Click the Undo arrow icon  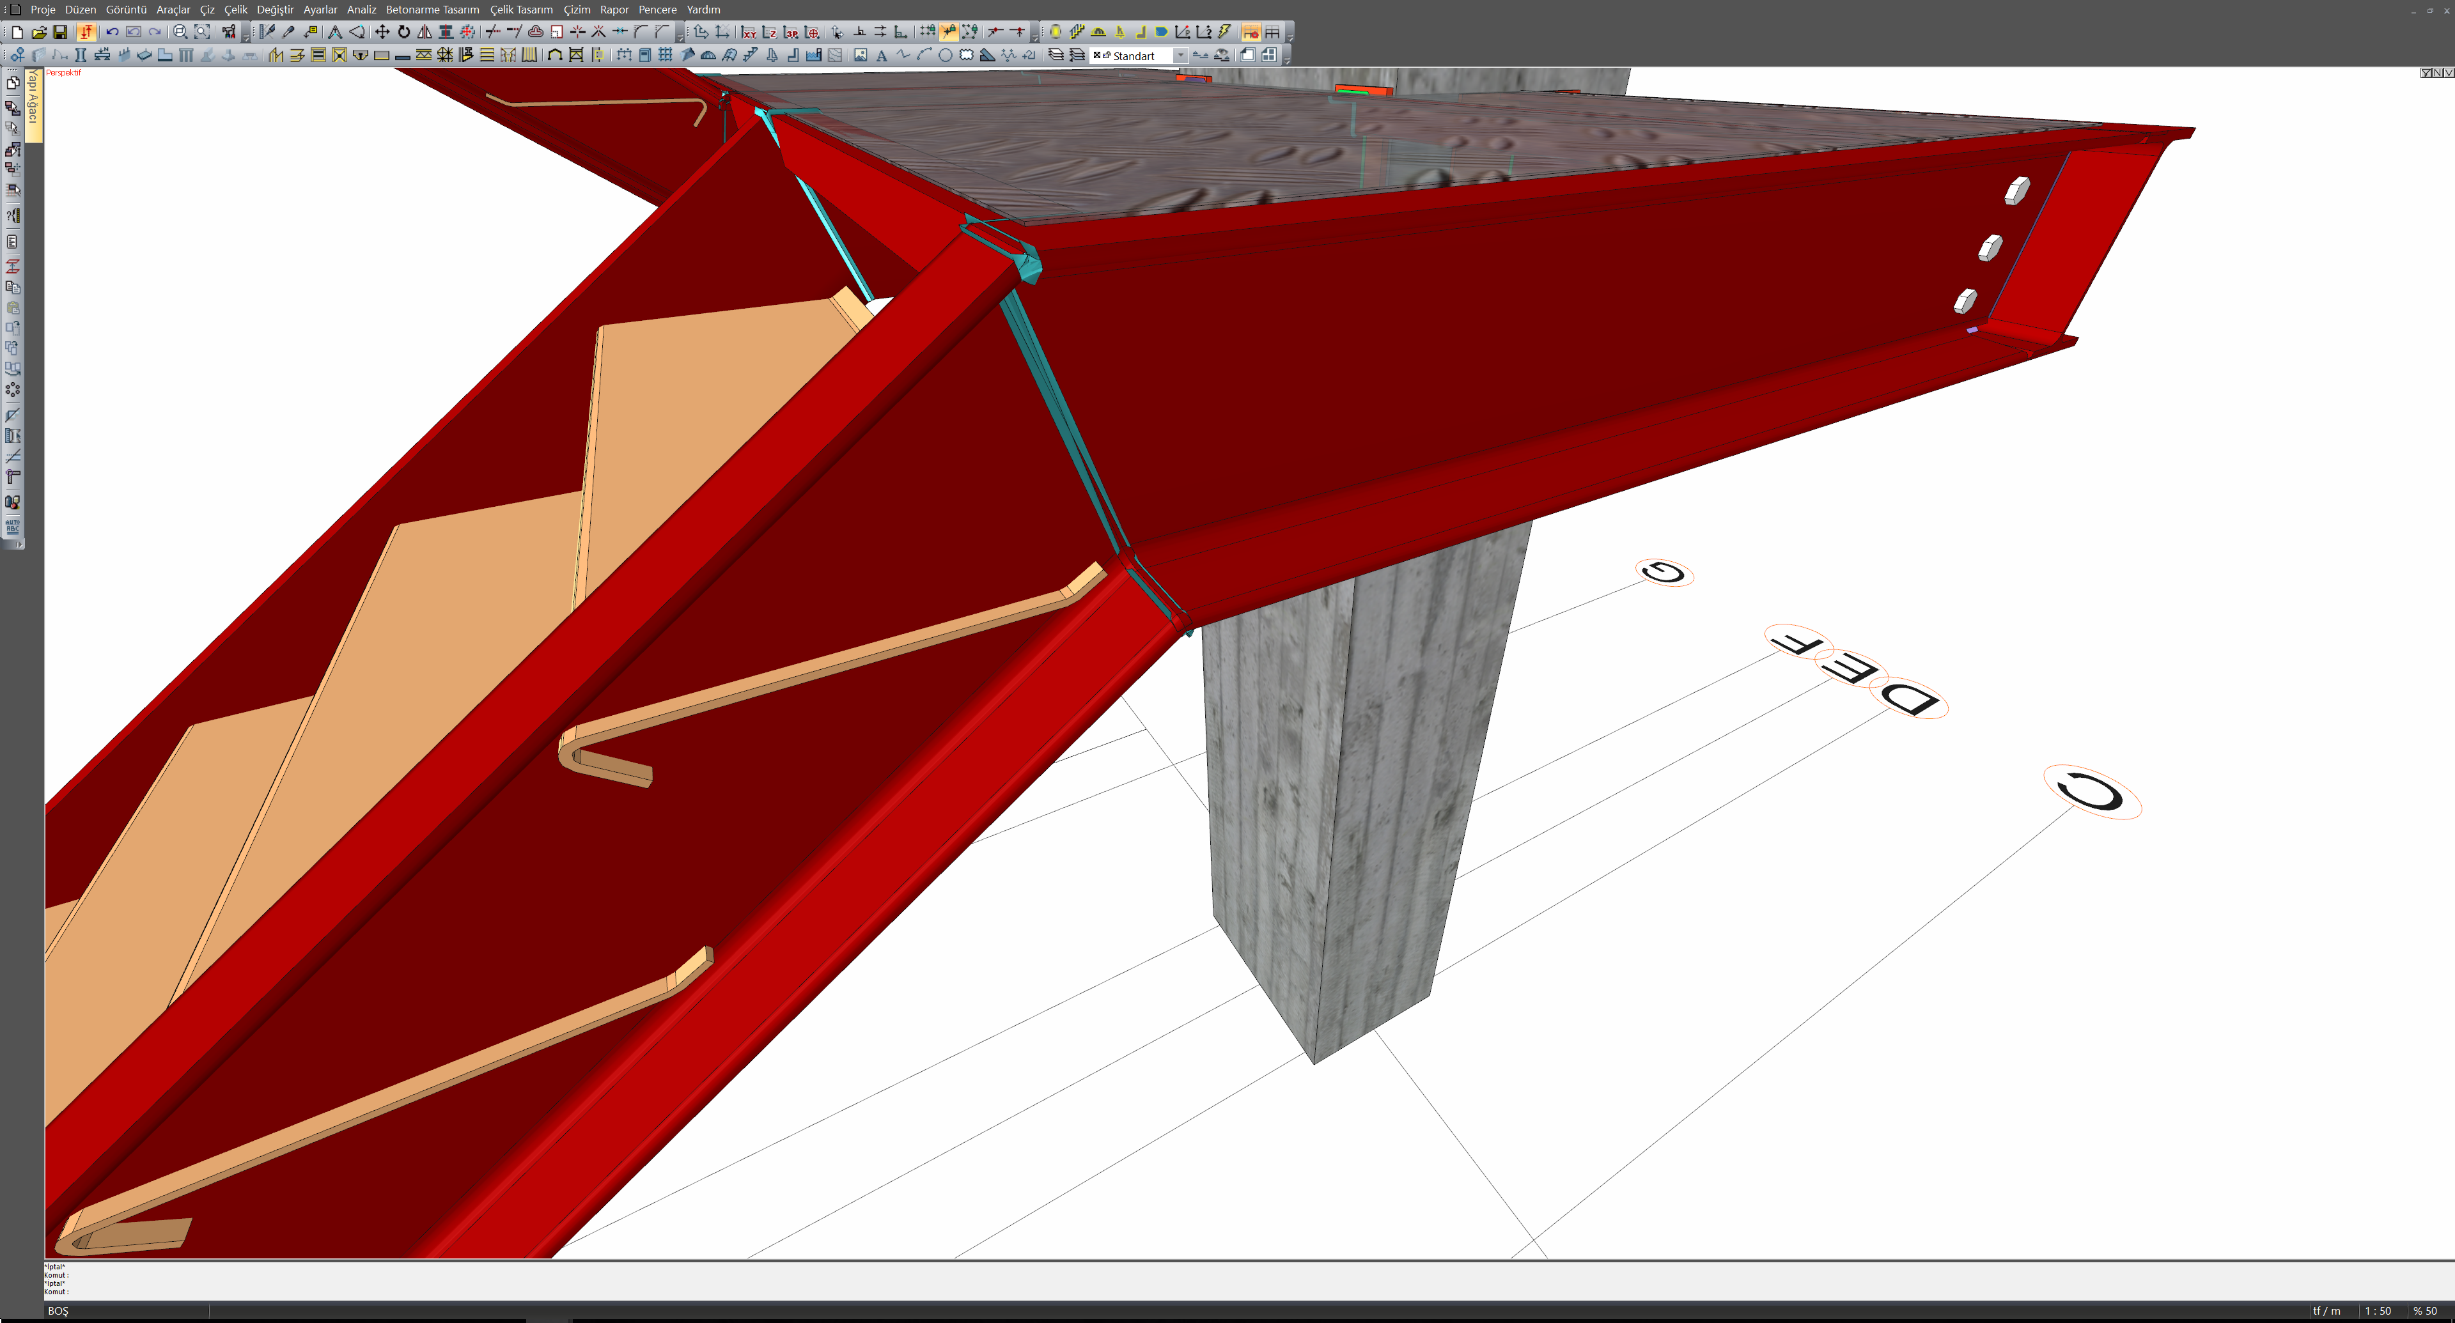pyautogui.click(x=113, y=33)
